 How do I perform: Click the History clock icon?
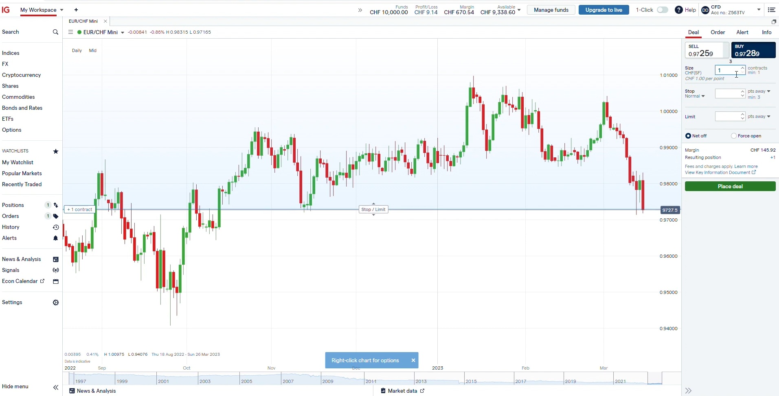pos(56,227)
